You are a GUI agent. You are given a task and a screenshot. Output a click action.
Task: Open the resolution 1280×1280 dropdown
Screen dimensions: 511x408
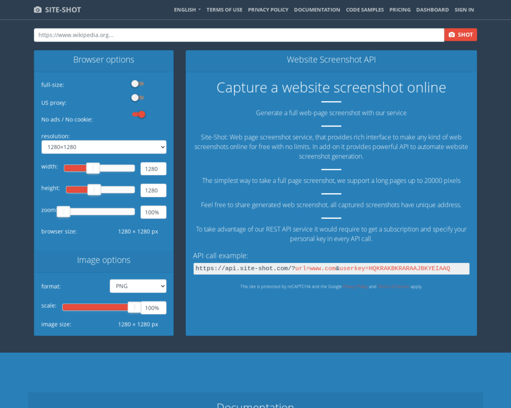pos(104,147)
